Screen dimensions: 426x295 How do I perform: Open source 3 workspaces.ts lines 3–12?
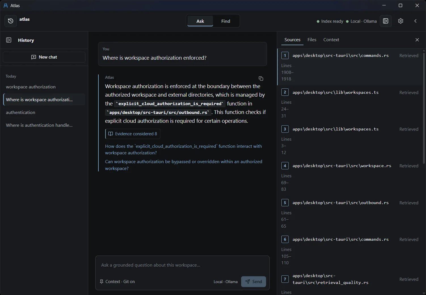pyautogui.click(x=350, y=140)
